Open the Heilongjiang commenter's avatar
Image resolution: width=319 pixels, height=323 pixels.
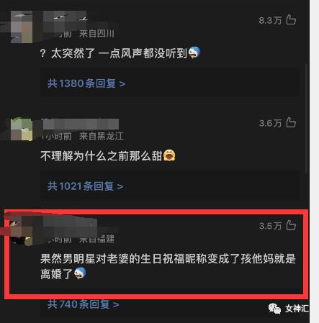point(22,129)
